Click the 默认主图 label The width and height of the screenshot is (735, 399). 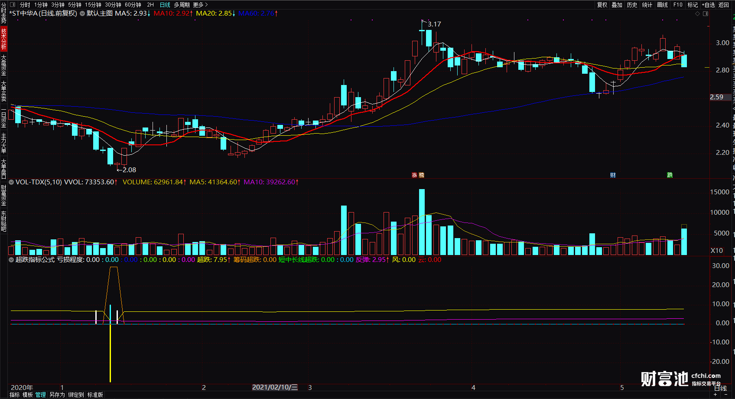[x=100, y=13]
